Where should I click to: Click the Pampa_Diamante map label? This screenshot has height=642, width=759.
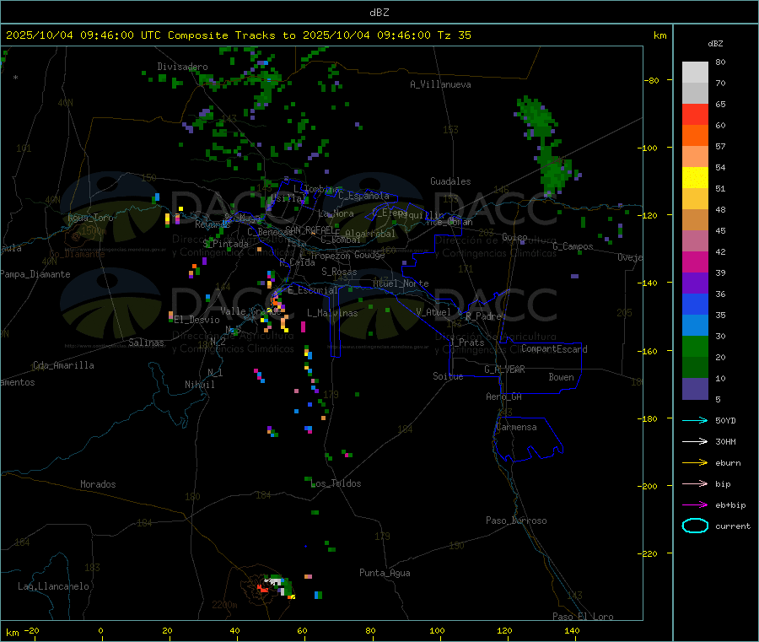35,274
